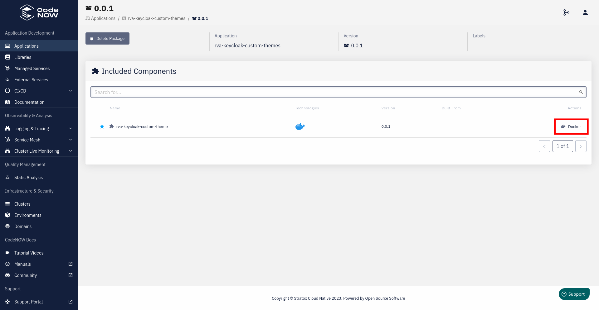Image resolution: width=599 pixels, height=310 pixels.
Task: Focus the Search for... input field
Action: point(338,92)
